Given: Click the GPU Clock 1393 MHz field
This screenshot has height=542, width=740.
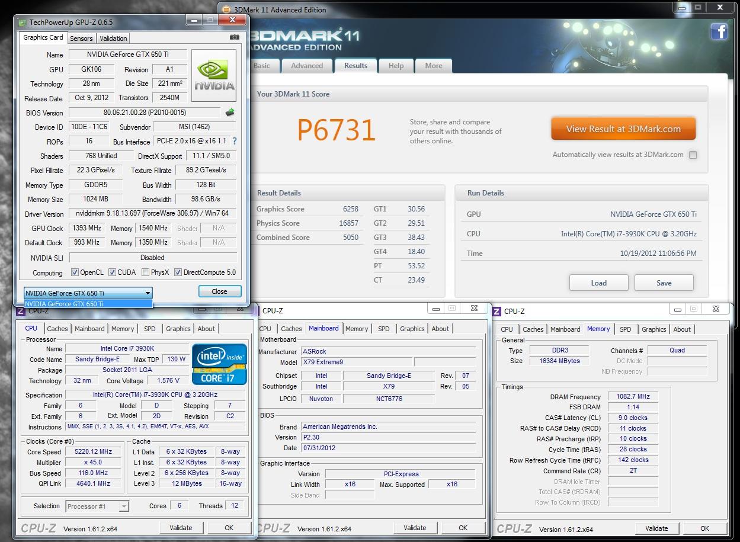Looking at the screenshot, I should pos(87,228).
